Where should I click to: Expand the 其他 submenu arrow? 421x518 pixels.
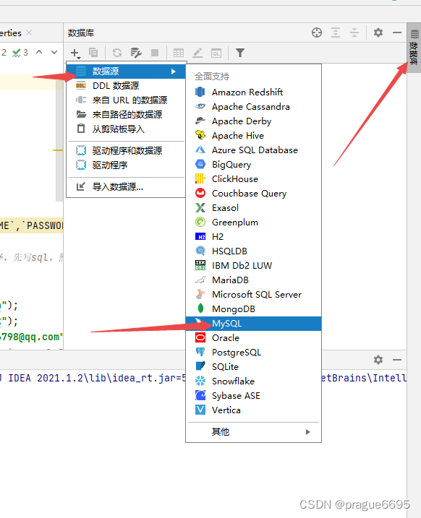click(x=308, y=432)
